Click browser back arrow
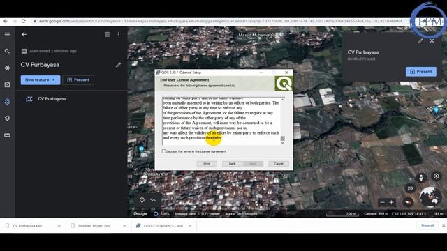The height and width of the screenshot is (251, 447). pyautogui.click(x=6, y=21)
